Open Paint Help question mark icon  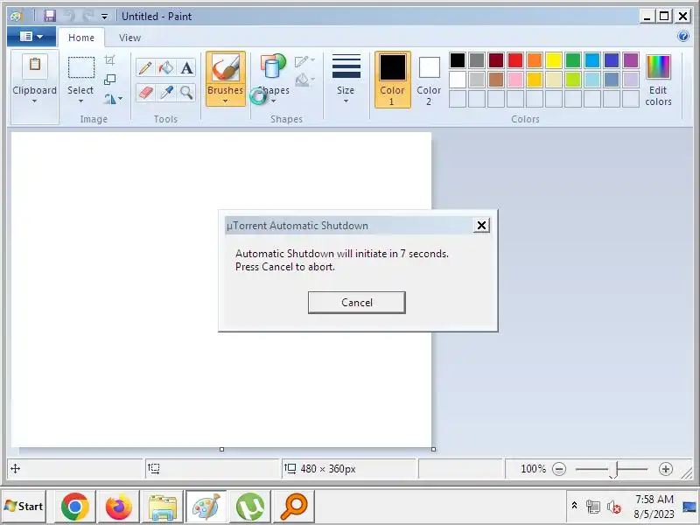(683, 36)
